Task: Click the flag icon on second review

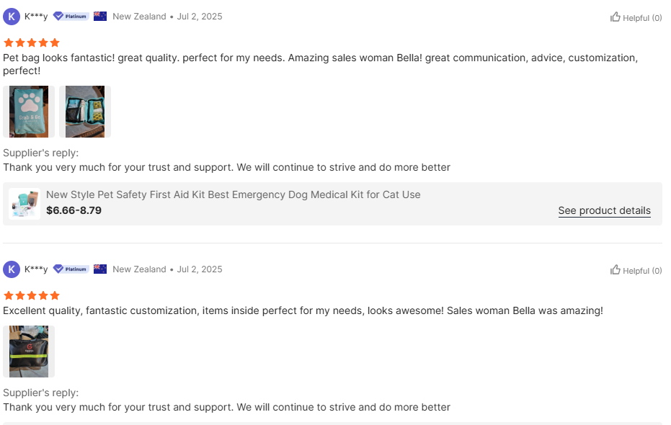Action: (100, 269)
